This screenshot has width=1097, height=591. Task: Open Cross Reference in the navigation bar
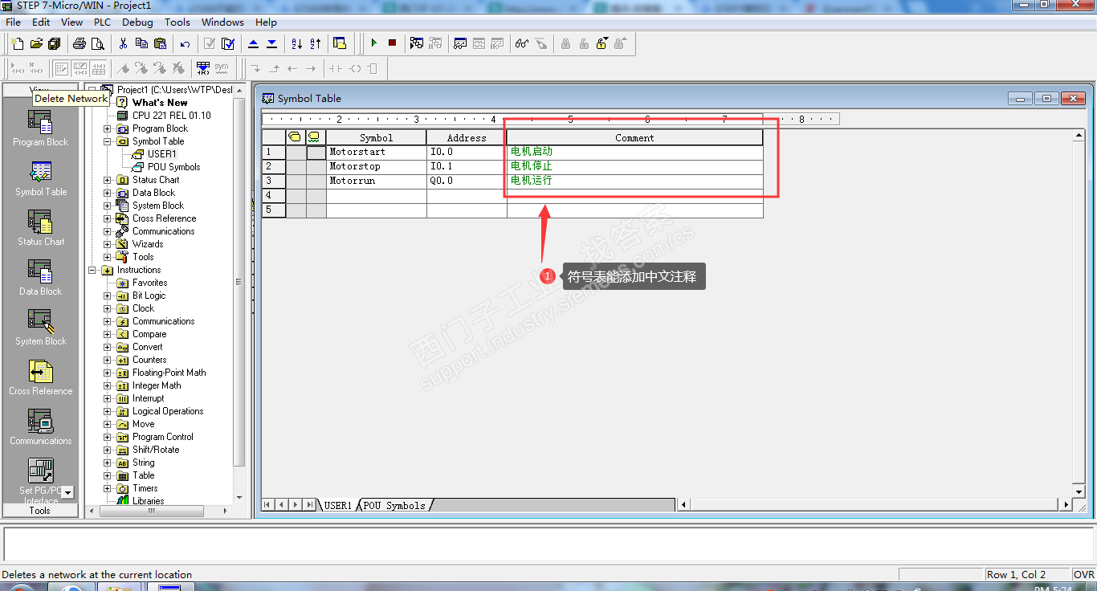(40, 377)
